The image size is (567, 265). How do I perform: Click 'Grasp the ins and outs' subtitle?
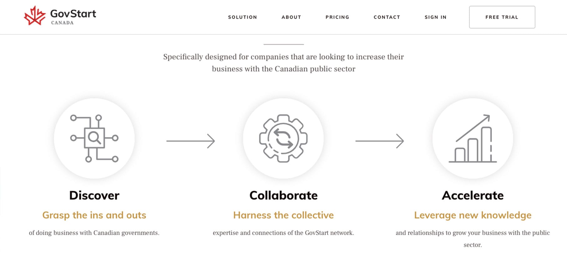click(94, 215)
